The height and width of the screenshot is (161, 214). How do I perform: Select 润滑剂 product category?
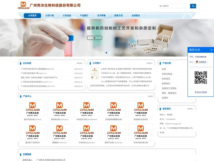click(165, 98)
